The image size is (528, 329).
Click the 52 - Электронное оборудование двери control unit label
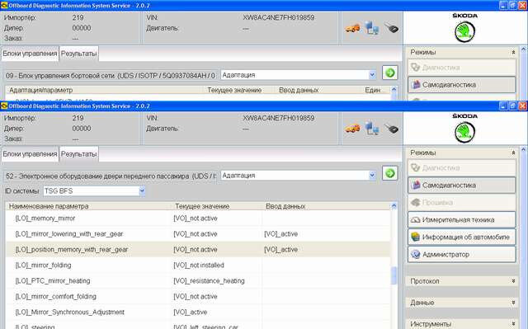tap(111, 176)
